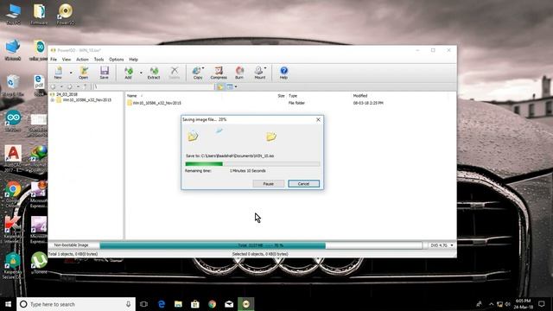Open the AutoCAD desktop shortcut

[13, 158]
